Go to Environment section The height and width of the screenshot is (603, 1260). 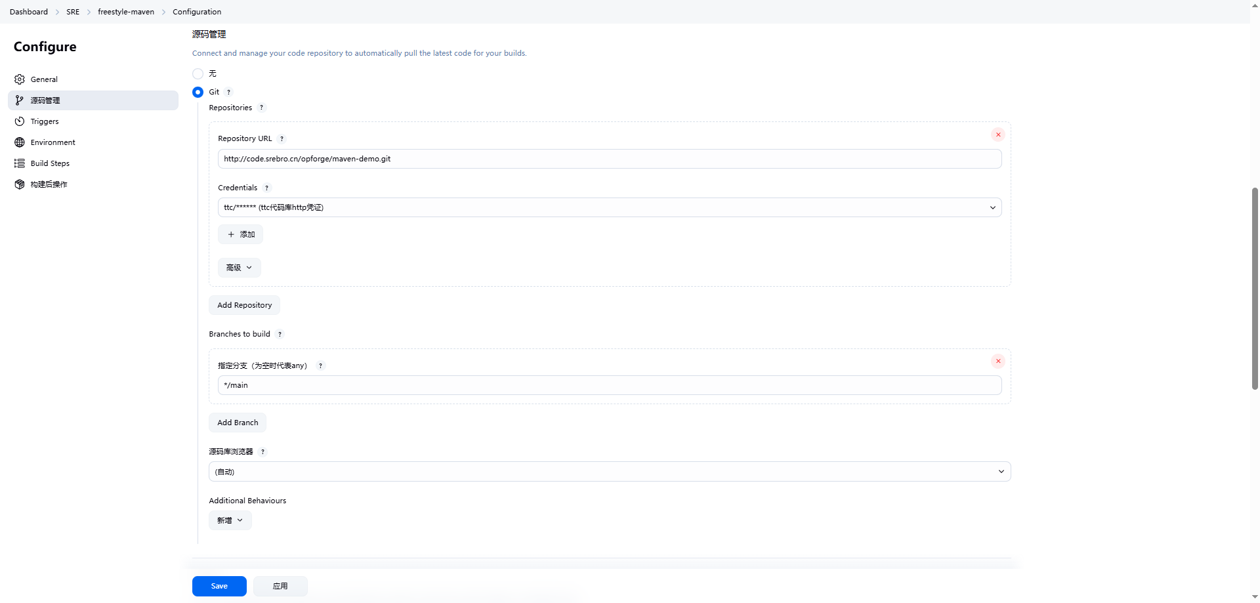[x=93, y=142]
